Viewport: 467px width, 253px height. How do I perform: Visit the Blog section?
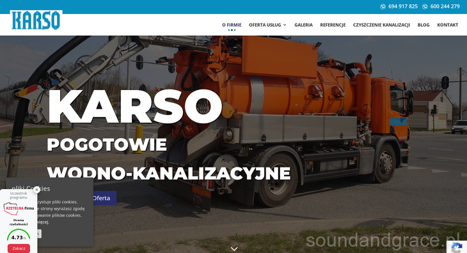click(x=423, y=25)
